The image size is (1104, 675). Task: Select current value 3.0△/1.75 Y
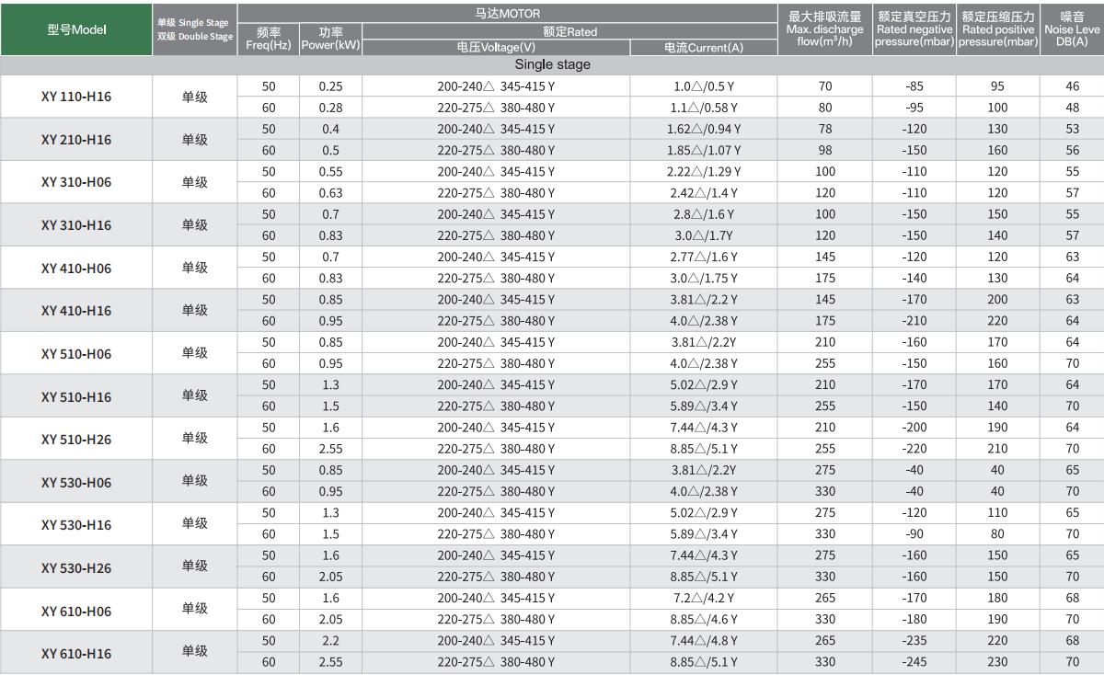click(704, 279)
